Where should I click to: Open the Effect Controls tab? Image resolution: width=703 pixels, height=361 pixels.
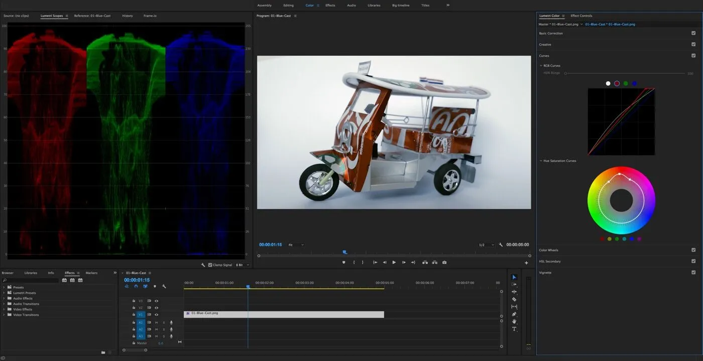[581, 16]
